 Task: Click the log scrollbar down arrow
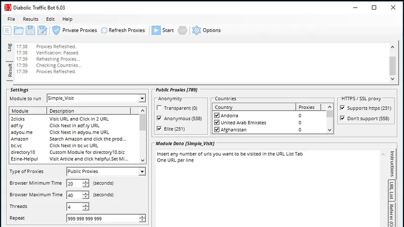coord(392,79)
